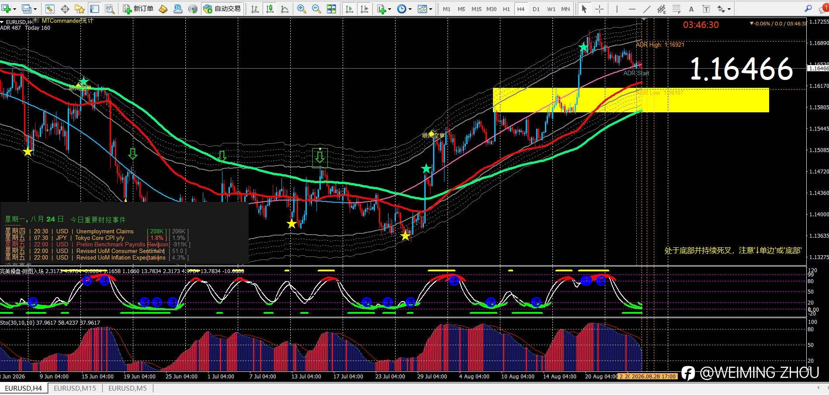Expand the Arrows tool dropdown arrow

coord(729,9)
